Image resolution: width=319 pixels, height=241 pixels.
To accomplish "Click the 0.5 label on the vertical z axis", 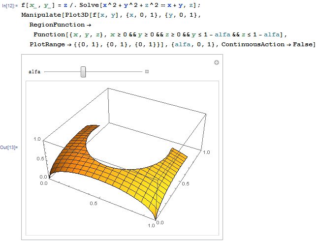I will (x=40, y=158).
